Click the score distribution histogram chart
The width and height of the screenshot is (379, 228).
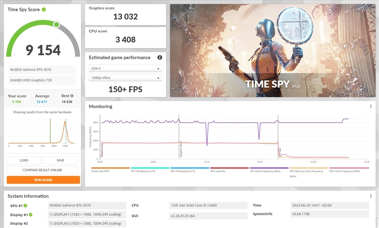tap(42, 132)
